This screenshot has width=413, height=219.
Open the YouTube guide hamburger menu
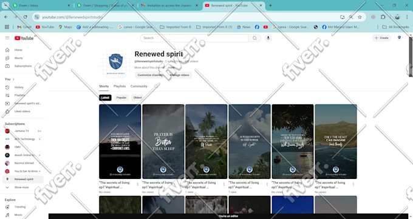point(7,38)
